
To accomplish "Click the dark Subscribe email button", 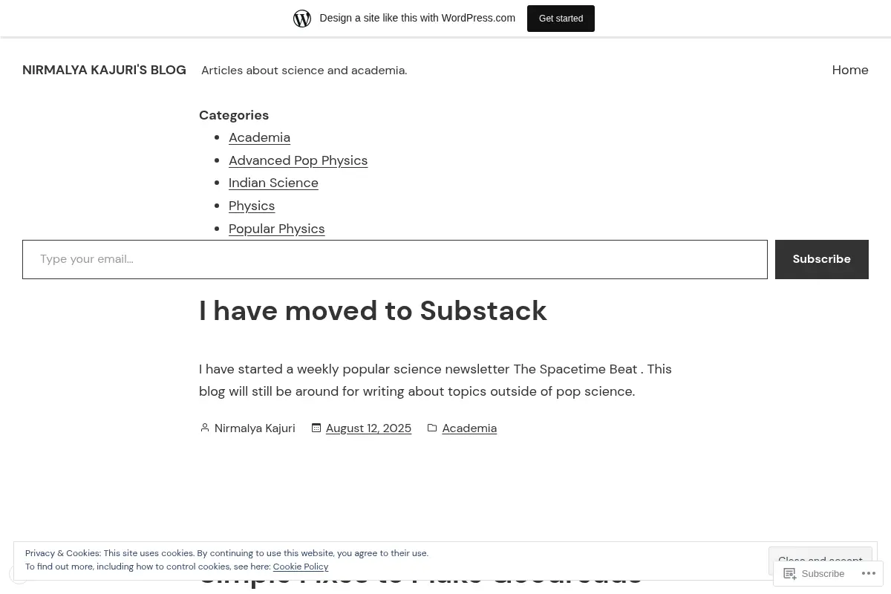I will [821, 259].
